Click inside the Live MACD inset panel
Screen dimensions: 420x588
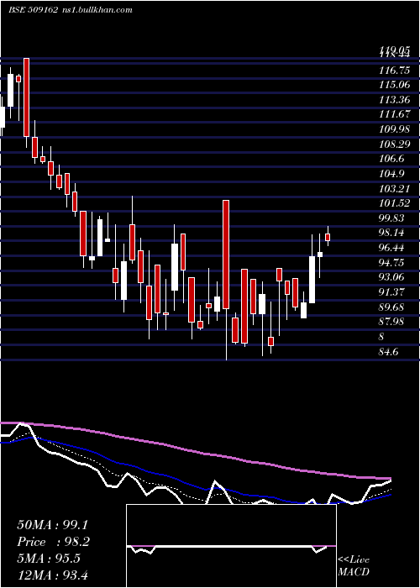pyautogui.click(x=231, y=546)
